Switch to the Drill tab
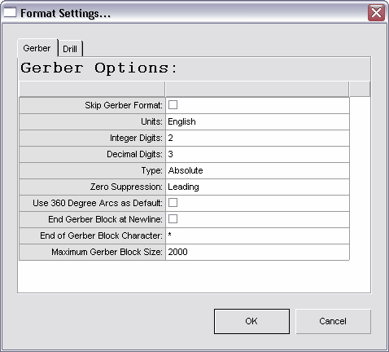Image resolution: width=389 pixels, height=352 pixels. point(70,49)
